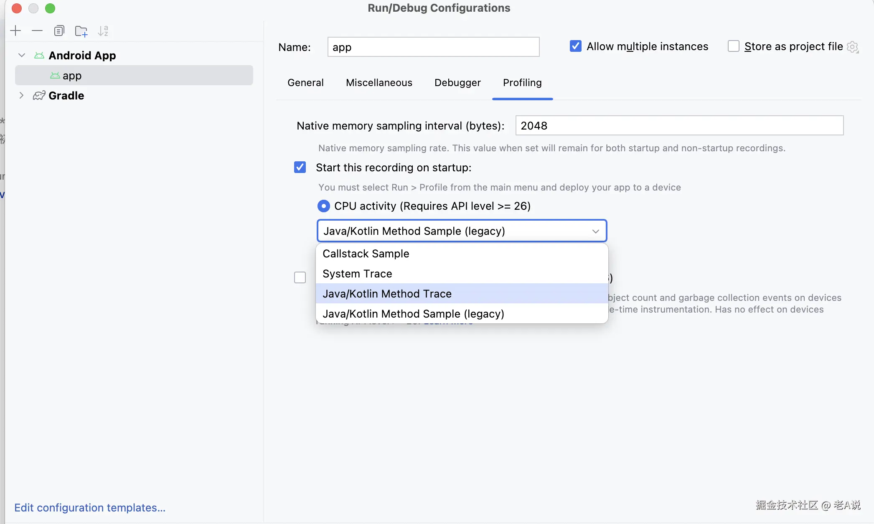874x524 pixels.
Task: Sort configurations alphabetically
Action: pyautogui.click(x=103, y=31)
